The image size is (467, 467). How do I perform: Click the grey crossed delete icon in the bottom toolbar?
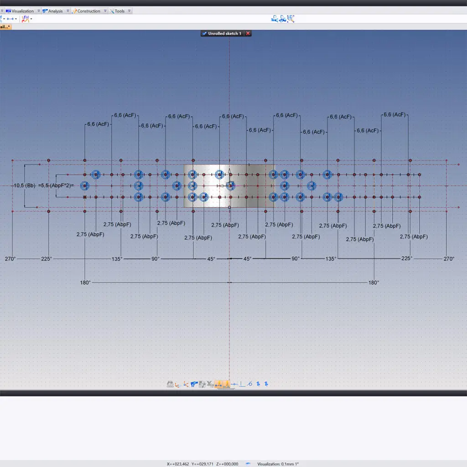(x=210, y=384)
